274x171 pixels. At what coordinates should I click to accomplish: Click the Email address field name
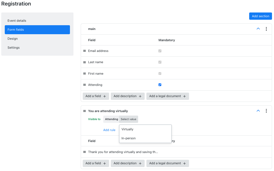pyautogui.click(x=98, y=51)
